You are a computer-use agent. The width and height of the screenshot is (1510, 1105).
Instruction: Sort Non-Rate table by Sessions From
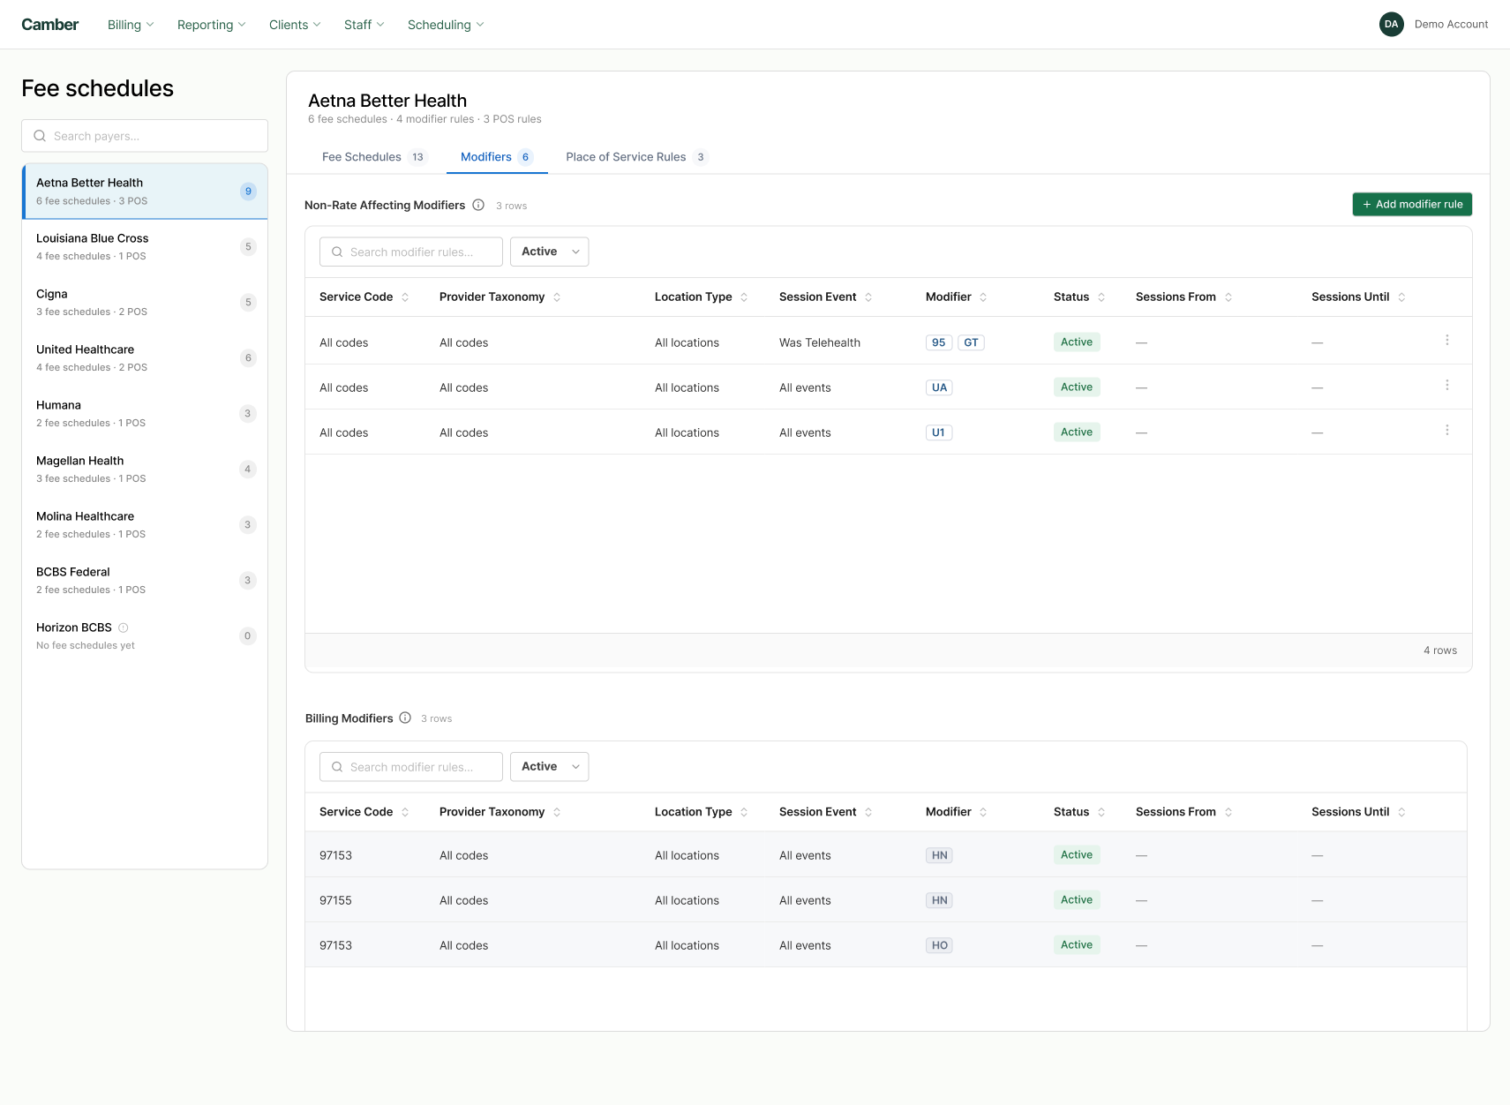tap(1228, 297)
